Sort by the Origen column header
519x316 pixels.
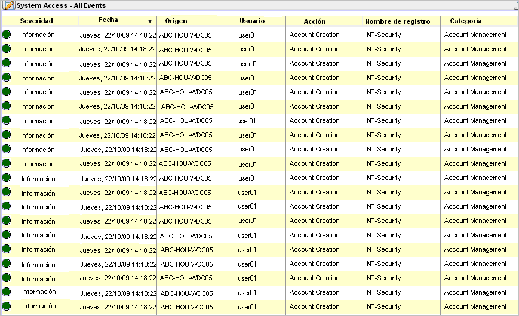click(176, 21)
